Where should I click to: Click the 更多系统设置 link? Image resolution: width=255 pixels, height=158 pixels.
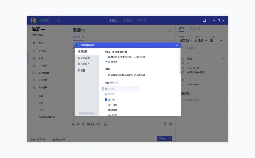(87, 113)
